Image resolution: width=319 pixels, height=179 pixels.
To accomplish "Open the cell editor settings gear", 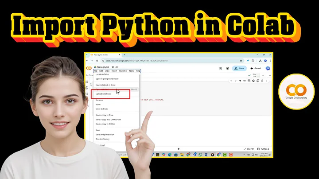I will pos(253,81).
